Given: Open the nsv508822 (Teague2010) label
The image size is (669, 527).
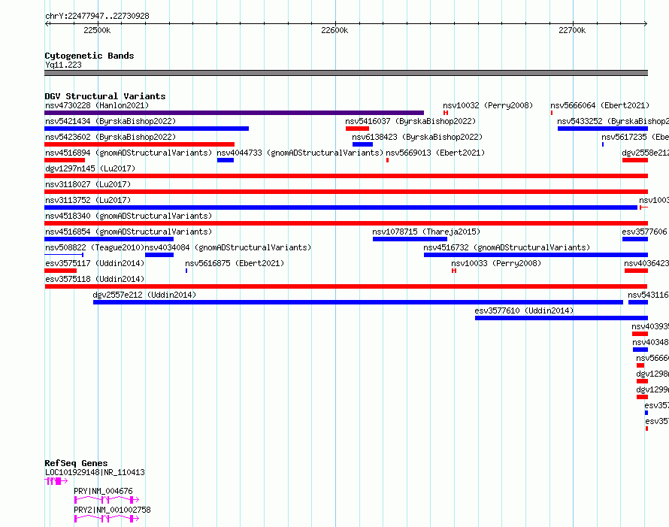Looking at the screenshot, I should coord(95,247).
